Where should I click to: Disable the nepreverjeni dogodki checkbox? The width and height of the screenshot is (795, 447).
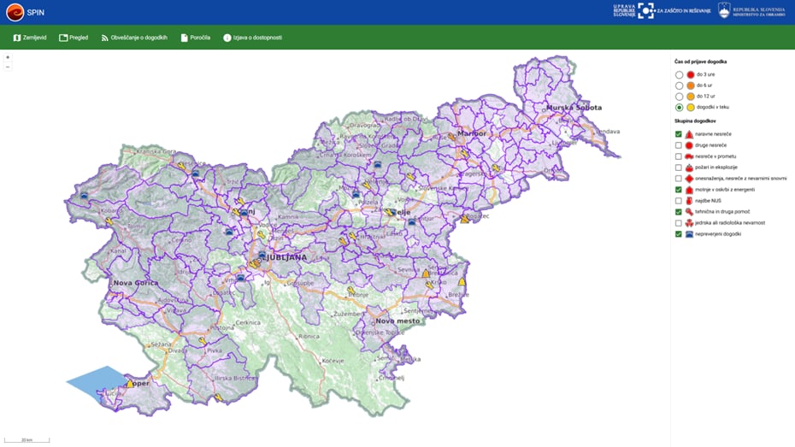click(x=679, y=233)
